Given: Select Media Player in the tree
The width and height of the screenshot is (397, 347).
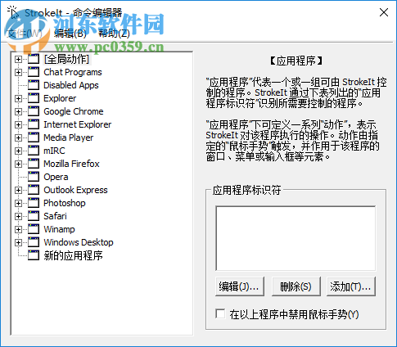Looking at the screenshot, I should point(69,137).
